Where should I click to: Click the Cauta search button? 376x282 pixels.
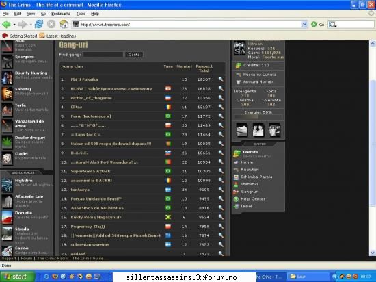pos(134,55)
